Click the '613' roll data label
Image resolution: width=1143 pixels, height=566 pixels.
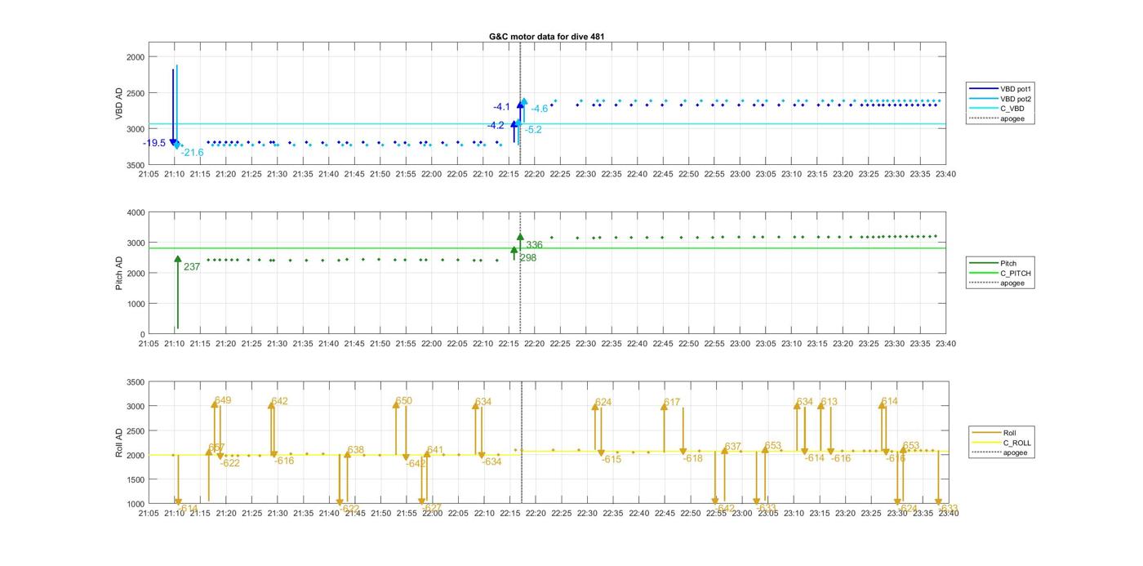(829, 402)
